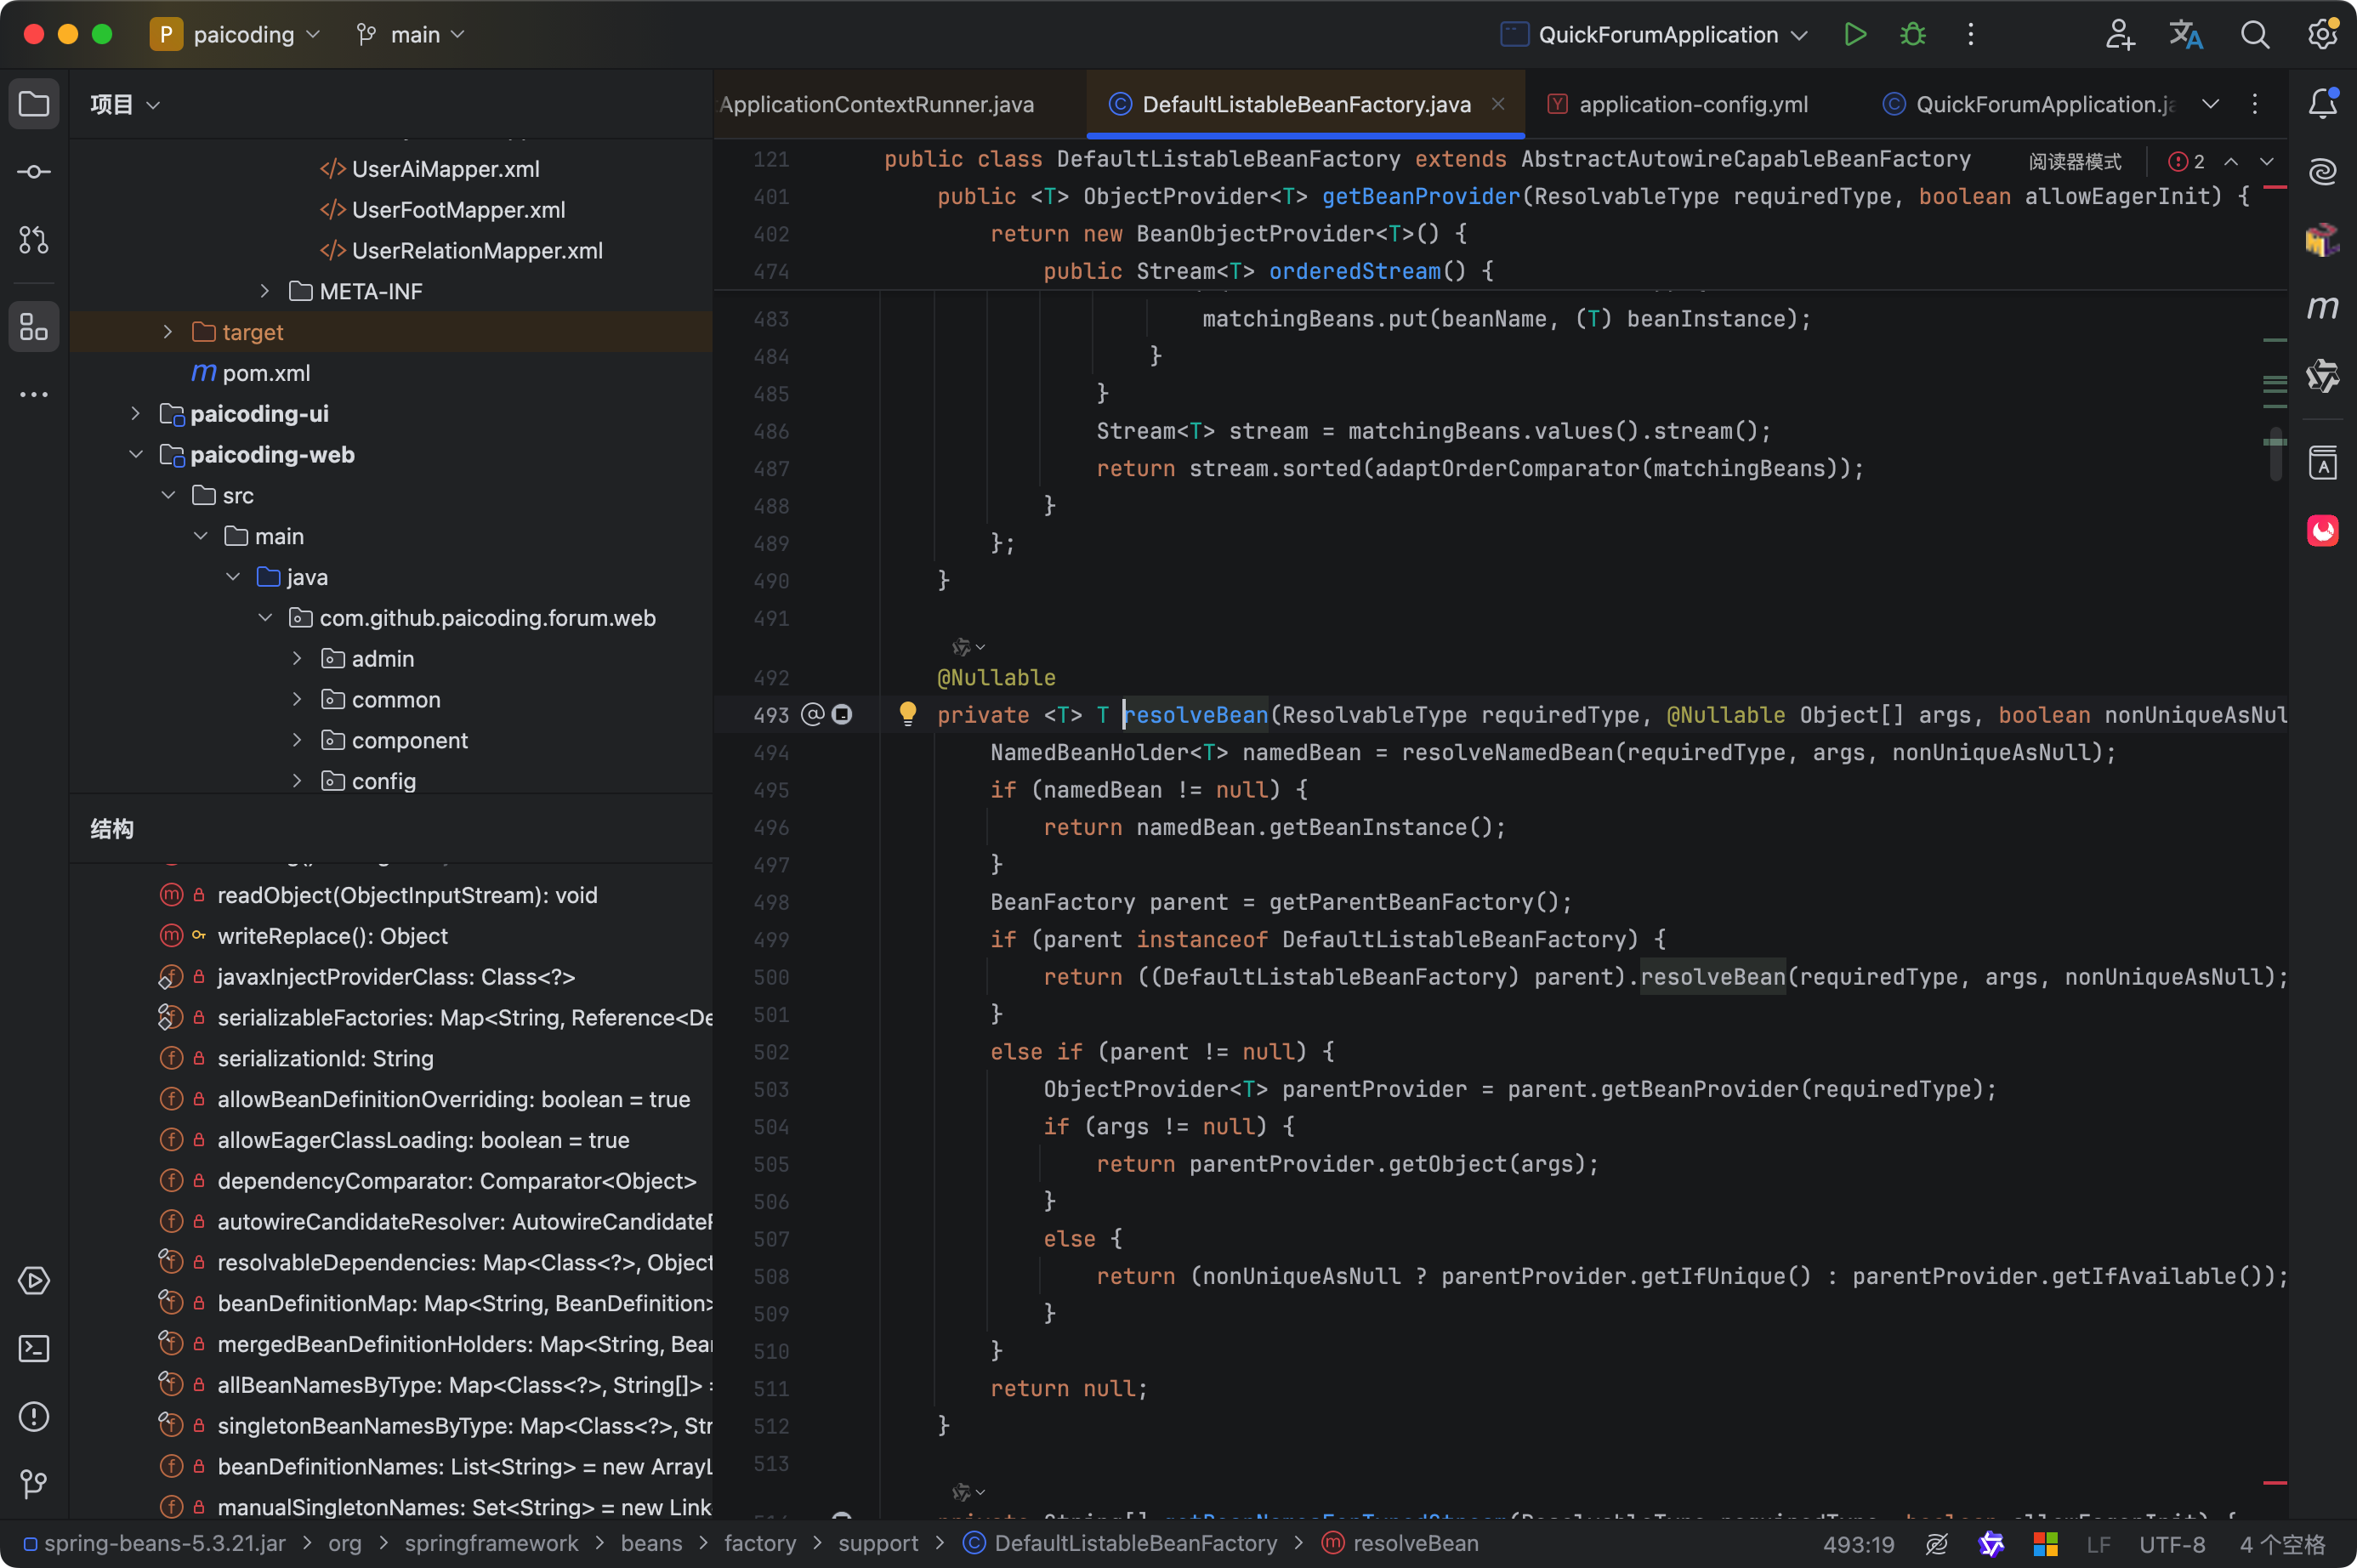This screenshot has height=1568, width=2357.
Task: Start debugging with the bug icon
Action: coord(1912,35)
